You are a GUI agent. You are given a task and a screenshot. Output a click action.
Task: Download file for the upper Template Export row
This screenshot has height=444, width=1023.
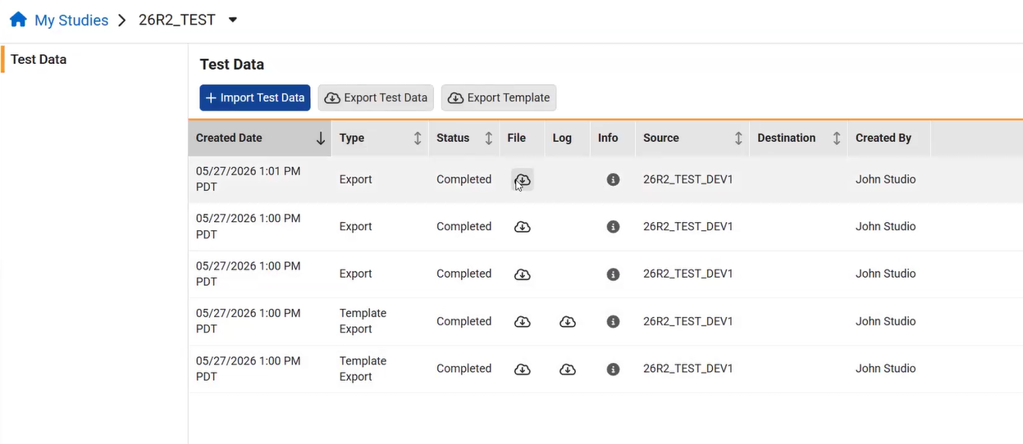[x=522, y=322]
